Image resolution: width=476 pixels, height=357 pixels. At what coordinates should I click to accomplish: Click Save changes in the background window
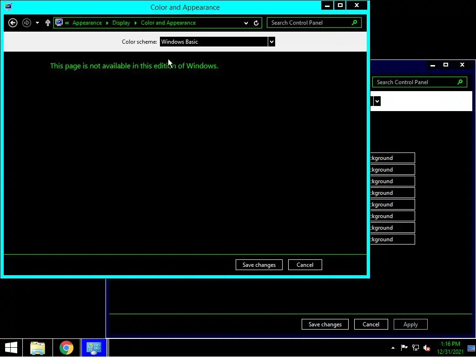325,324
